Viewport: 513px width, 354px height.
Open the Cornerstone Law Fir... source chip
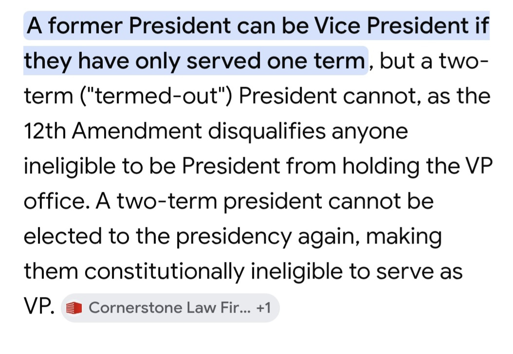[170, 308]
